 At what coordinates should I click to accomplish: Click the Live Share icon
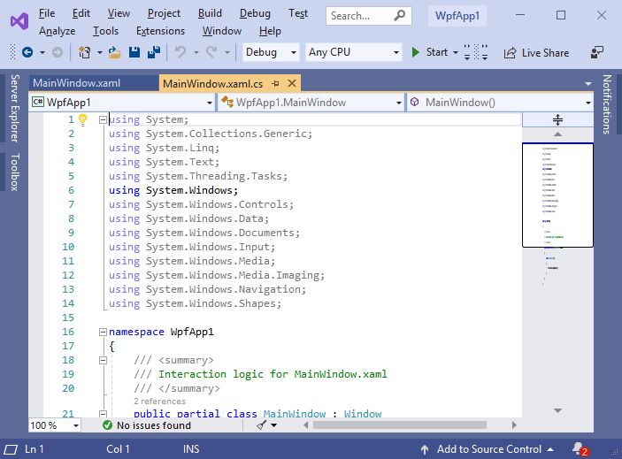tap(510, 53)
